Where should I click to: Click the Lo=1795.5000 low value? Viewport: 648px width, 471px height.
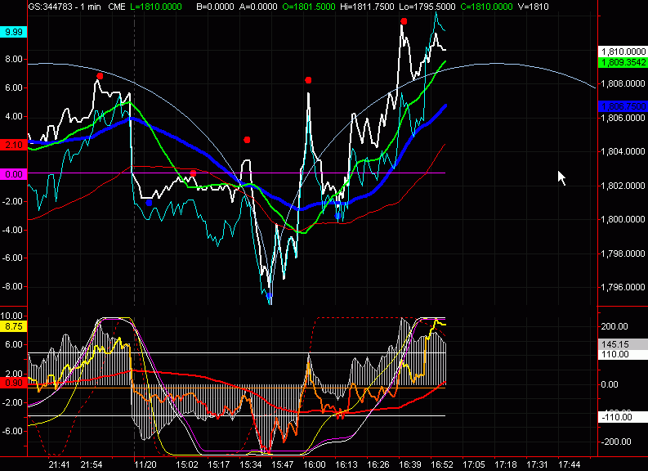(427, 7)
